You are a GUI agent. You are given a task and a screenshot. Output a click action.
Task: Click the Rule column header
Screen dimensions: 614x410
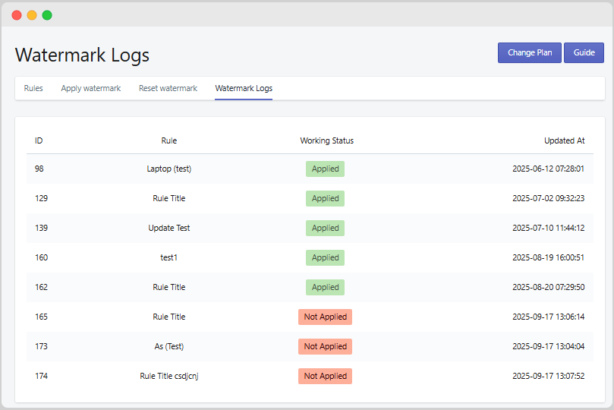(x=169, y=140)
